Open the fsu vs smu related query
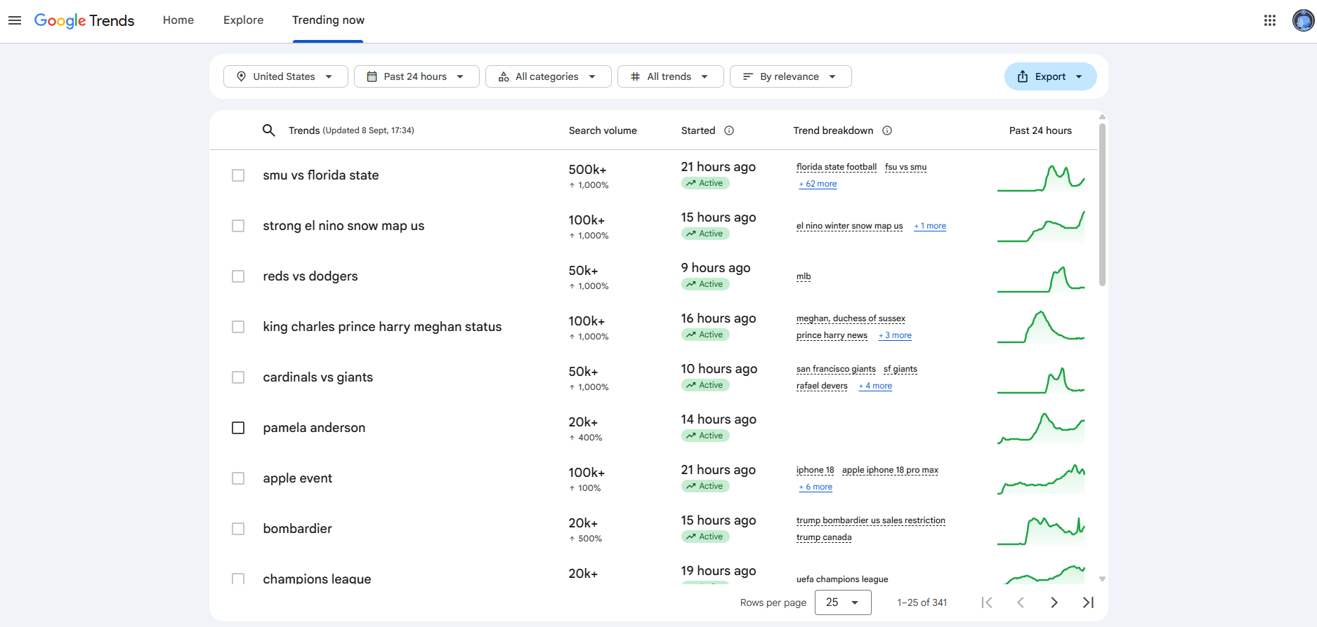 pyautogui.click(x=905, y=167)
